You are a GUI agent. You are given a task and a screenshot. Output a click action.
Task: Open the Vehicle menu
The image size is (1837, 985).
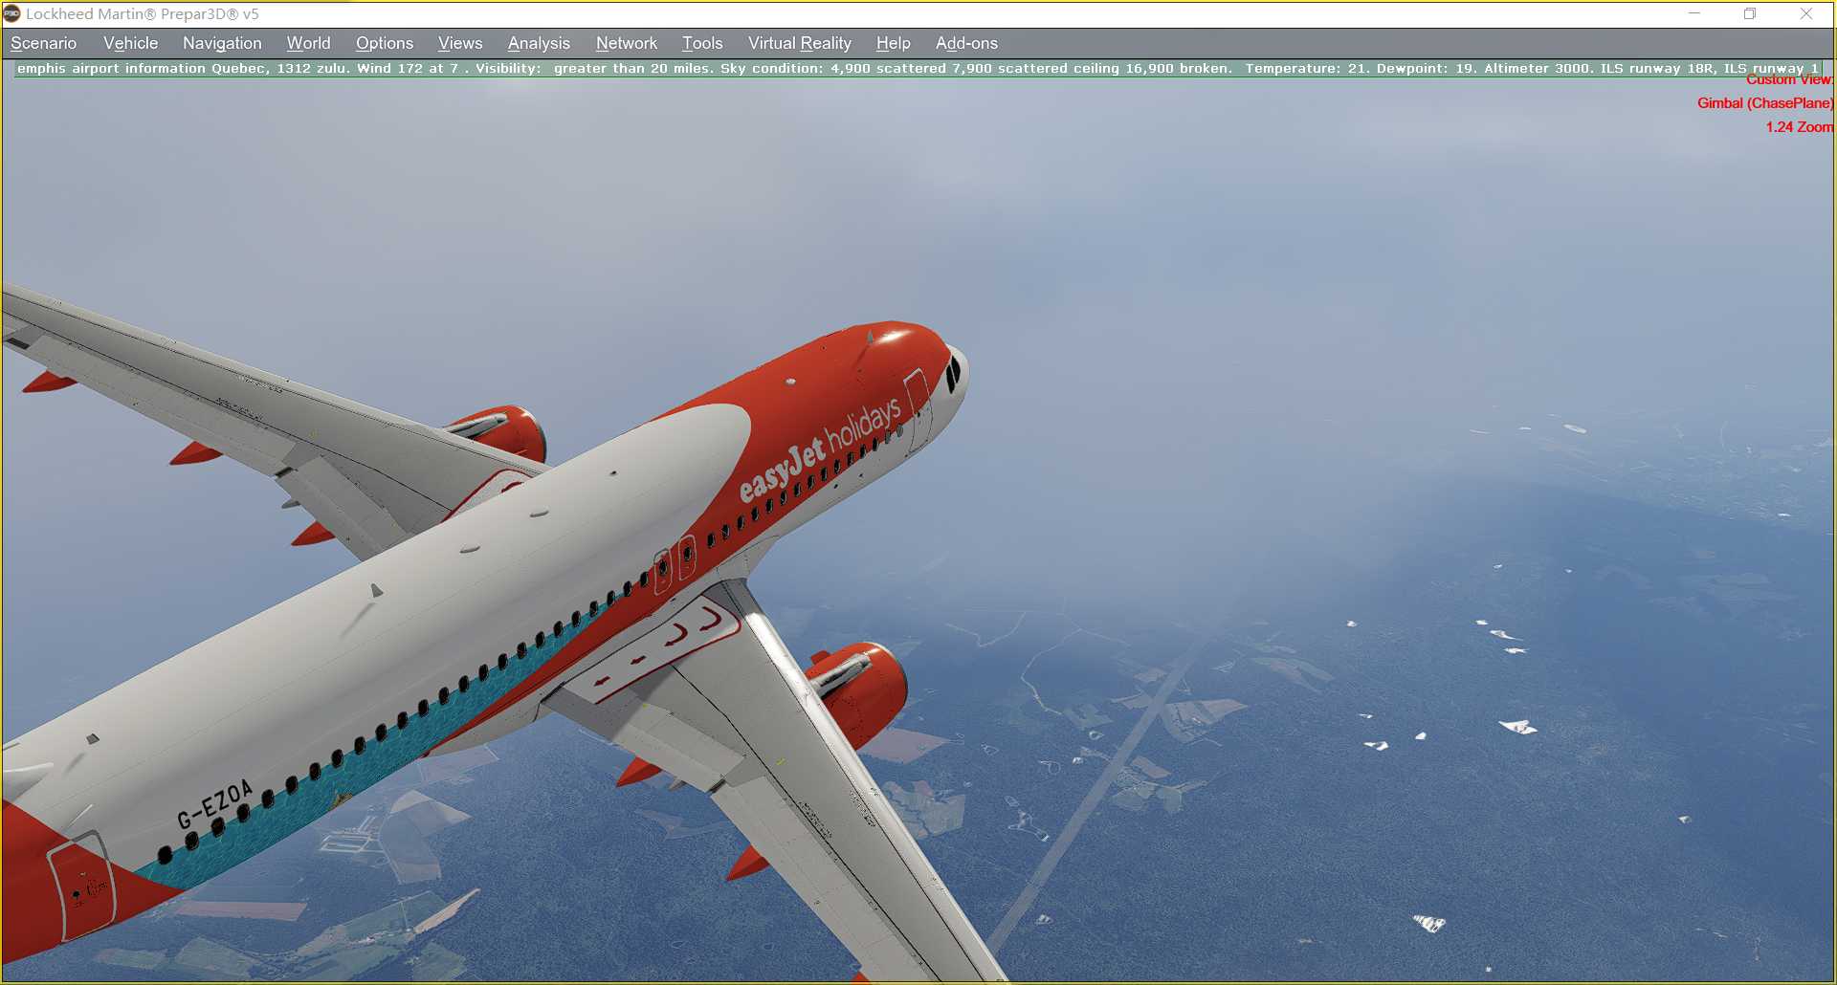click(x=130, y=43)
